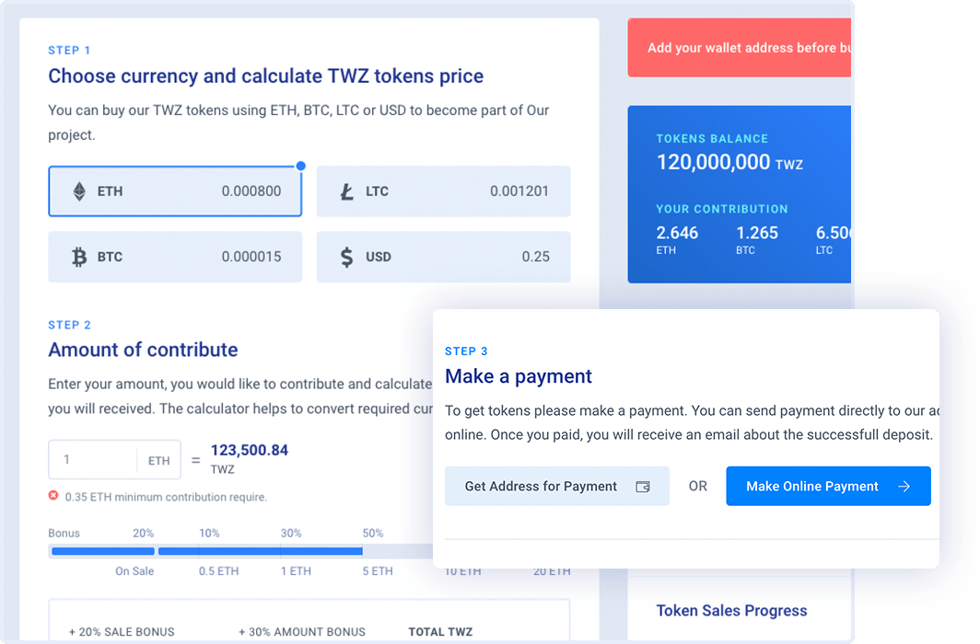The width and height of the screenshot is (980, 644).
Task: Click the 5 ETH marker on bonus scale
Action: click(x=378, y=571)
